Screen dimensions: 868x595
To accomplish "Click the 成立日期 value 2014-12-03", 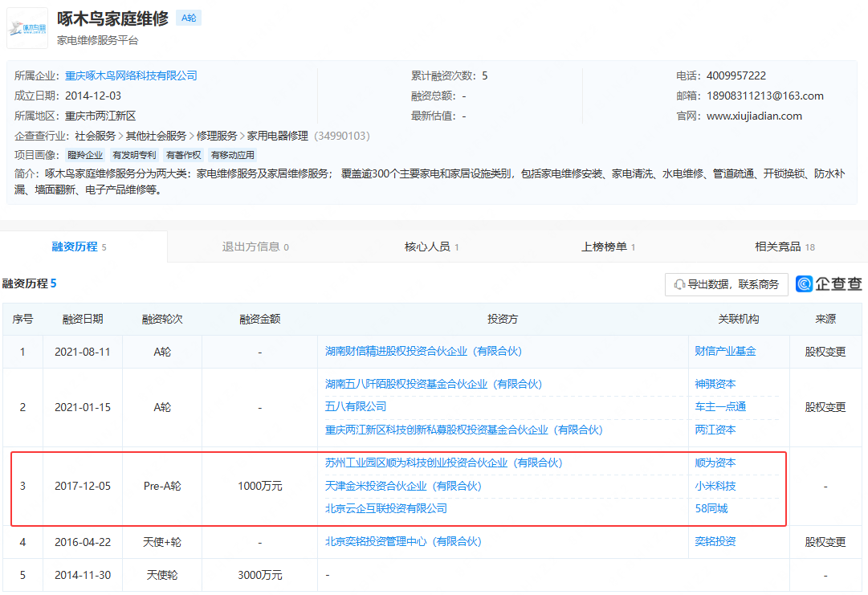I will (x=93, y=96).
